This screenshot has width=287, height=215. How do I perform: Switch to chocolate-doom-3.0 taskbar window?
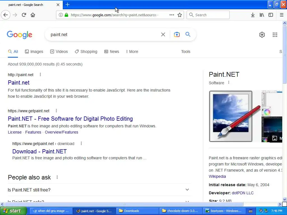181,211
